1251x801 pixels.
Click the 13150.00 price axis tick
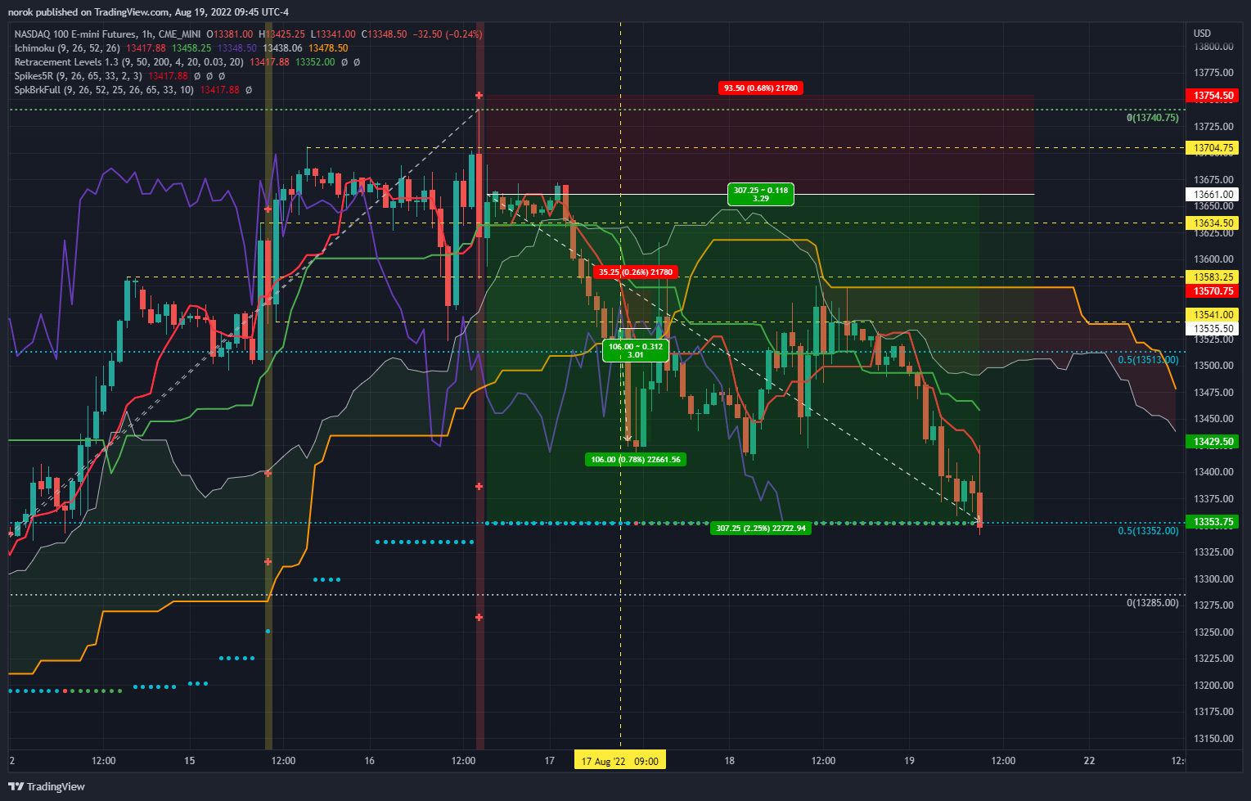click(1213, 739)
